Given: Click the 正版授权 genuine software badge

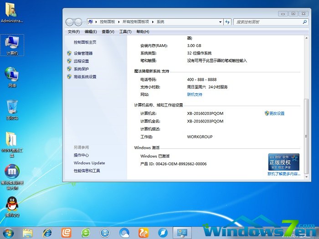Looking at the screenshot, I should (283, 162).
